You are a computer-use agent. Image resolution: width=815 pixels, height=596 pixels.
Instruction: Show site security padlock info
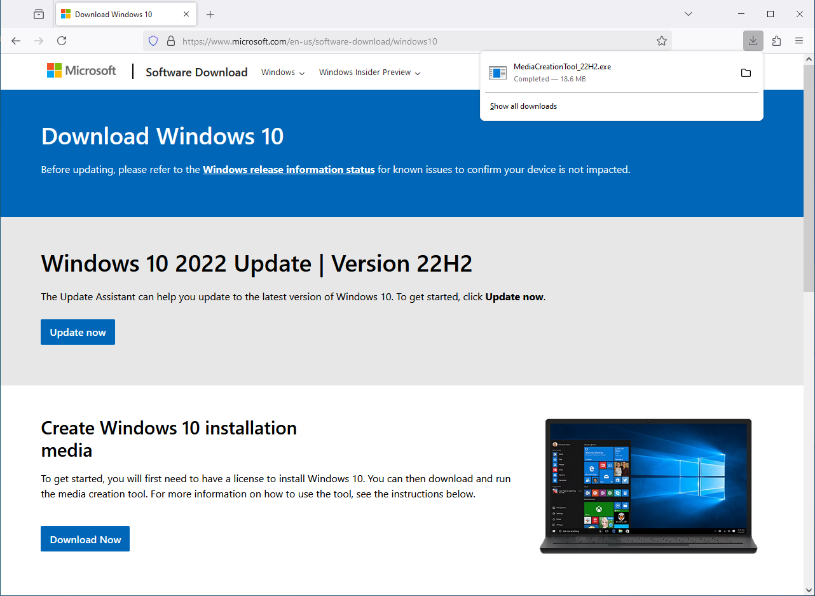click(170, 41)
